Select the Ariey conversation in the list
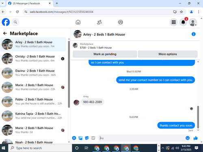 click(x=33, y=44)
